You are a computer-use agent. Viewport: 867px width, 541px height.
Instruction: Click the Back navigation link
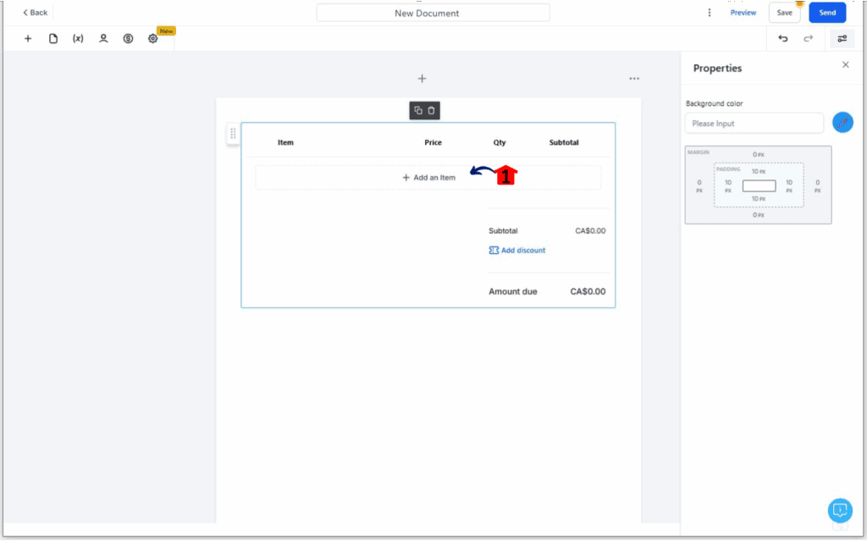click(35, 12)
